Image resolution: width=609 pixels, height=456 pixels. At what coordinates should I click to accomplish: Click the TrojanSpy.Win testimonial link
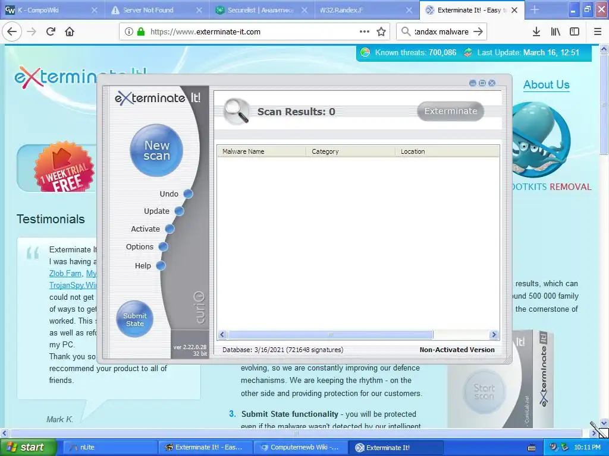point(73,286)
